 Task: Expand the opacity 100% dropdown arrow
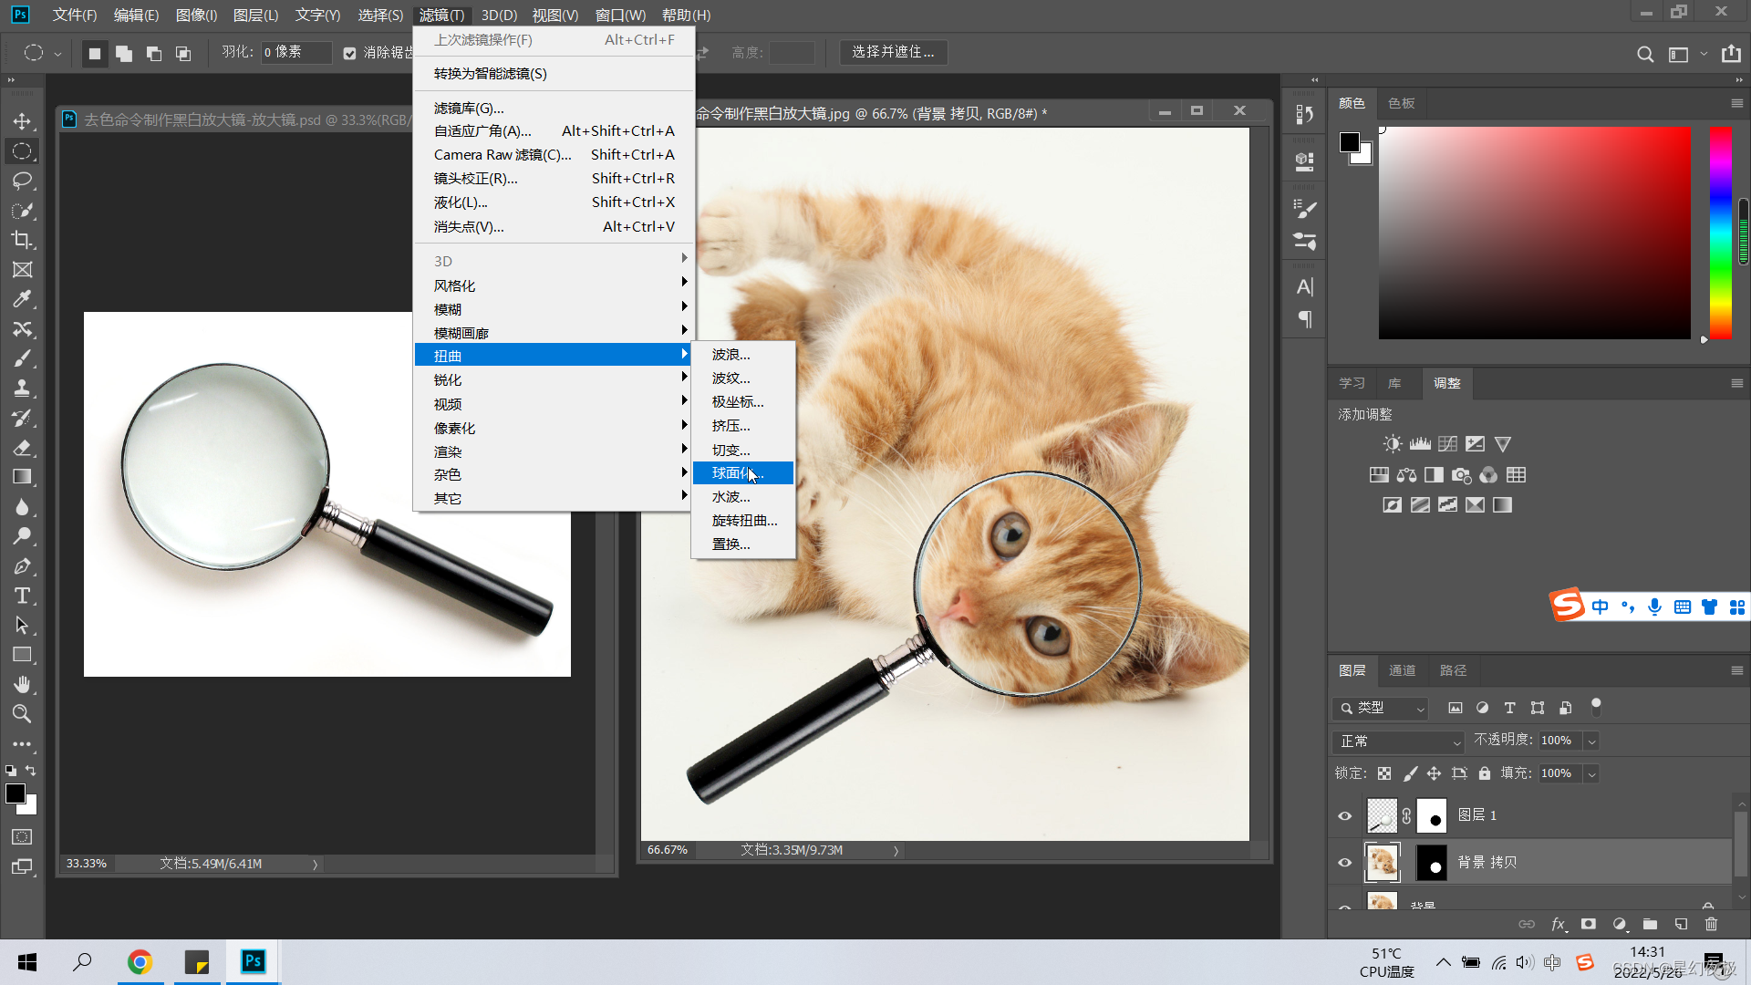tap(1591, 741)
